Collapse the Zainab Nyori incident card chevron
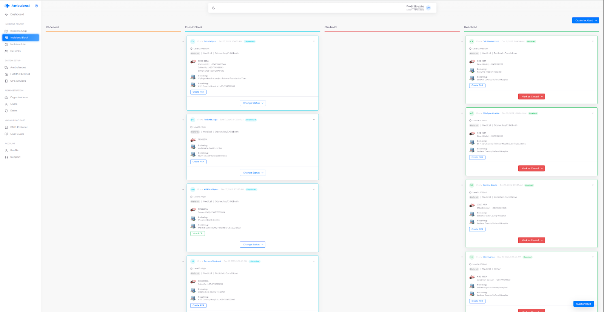Screen dimensions: 604x312 pos(314,41)
